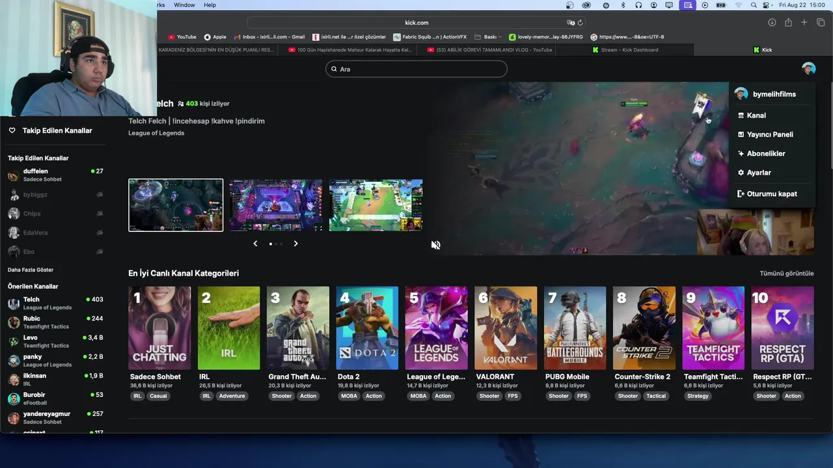Open the VALORANT category card
Viewport: 833px width, 468px height.
(x=506, y=328)
